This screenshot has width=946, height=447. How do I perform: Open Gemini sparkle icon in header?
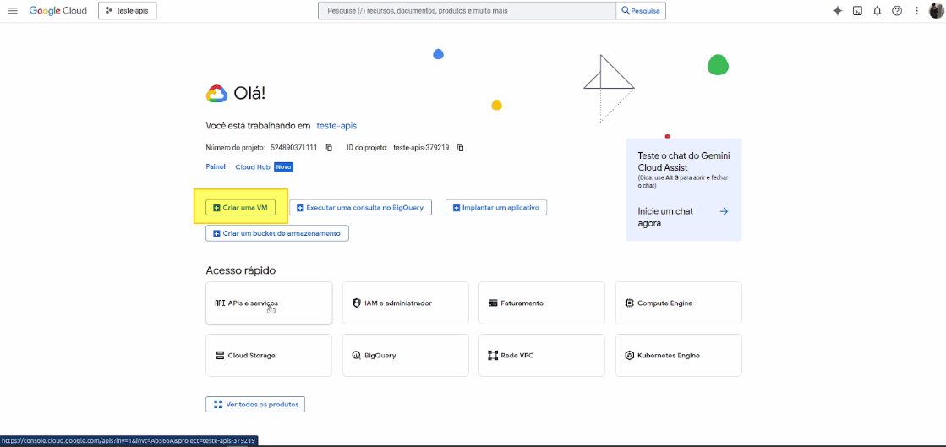click(838, 11)
